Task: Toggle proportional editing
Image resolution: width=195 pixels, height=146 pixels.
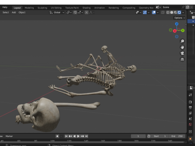Action: tap(87, 13)
